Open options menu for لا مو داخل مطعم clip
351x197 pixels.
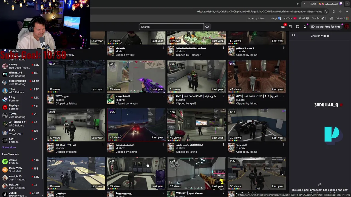coord(284,48)
